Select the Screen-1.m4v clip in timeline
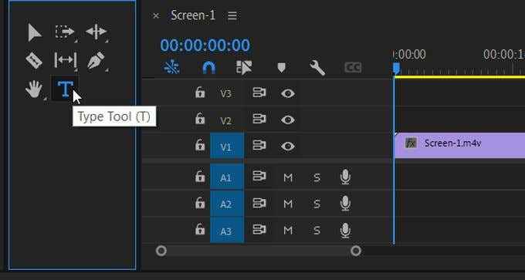 click(459, 145)
